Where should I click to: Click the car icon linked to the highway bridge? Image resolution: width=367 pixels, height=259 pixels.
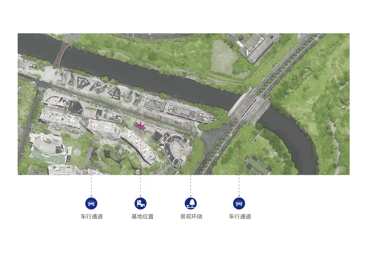coord(239,203)
